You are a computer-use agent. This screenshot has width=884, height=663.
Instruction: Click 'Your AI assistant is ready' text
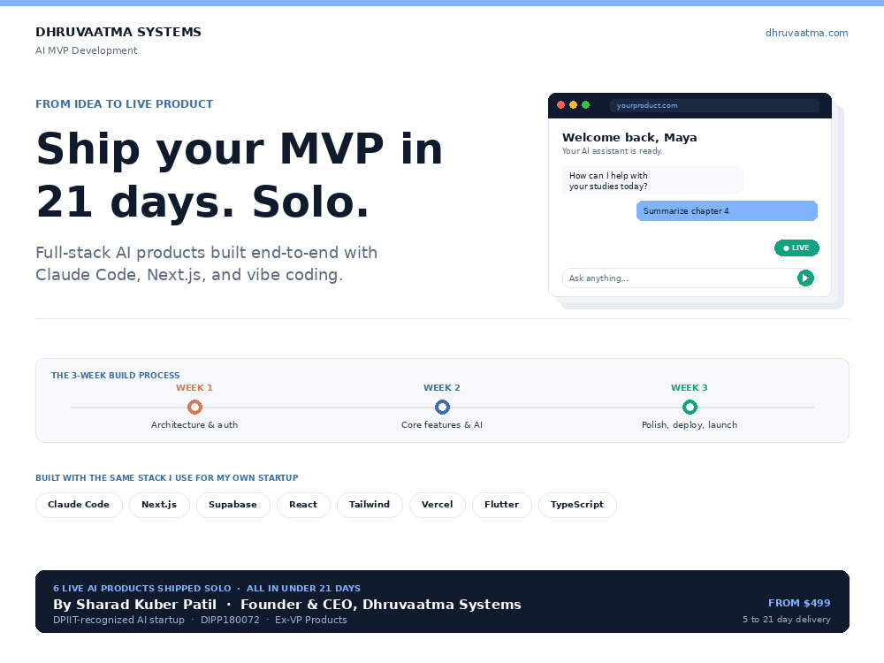613,151
